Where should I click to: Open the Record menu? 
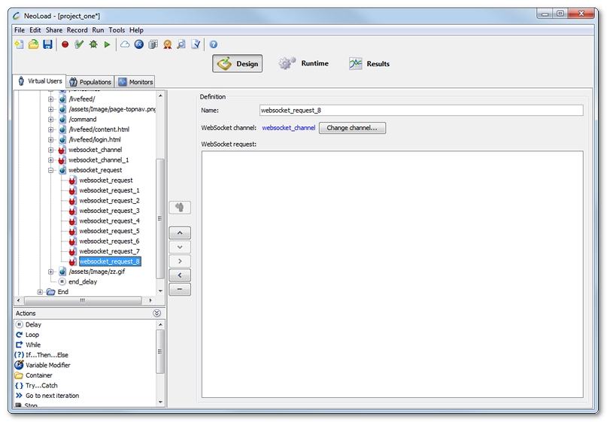[77, 30]
